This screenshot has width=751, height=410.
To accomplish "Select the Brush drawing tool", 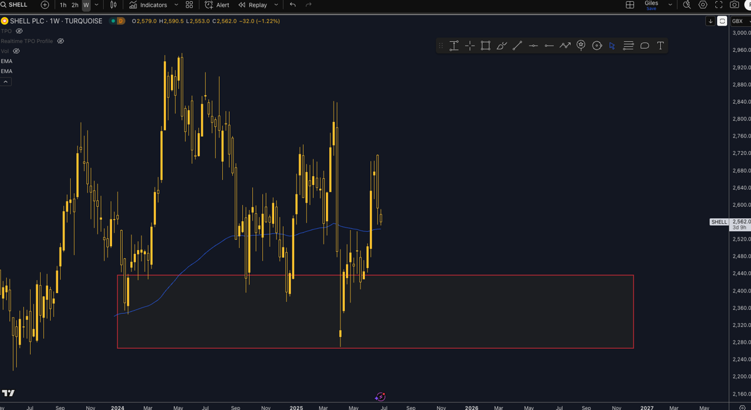I will 501,46.
